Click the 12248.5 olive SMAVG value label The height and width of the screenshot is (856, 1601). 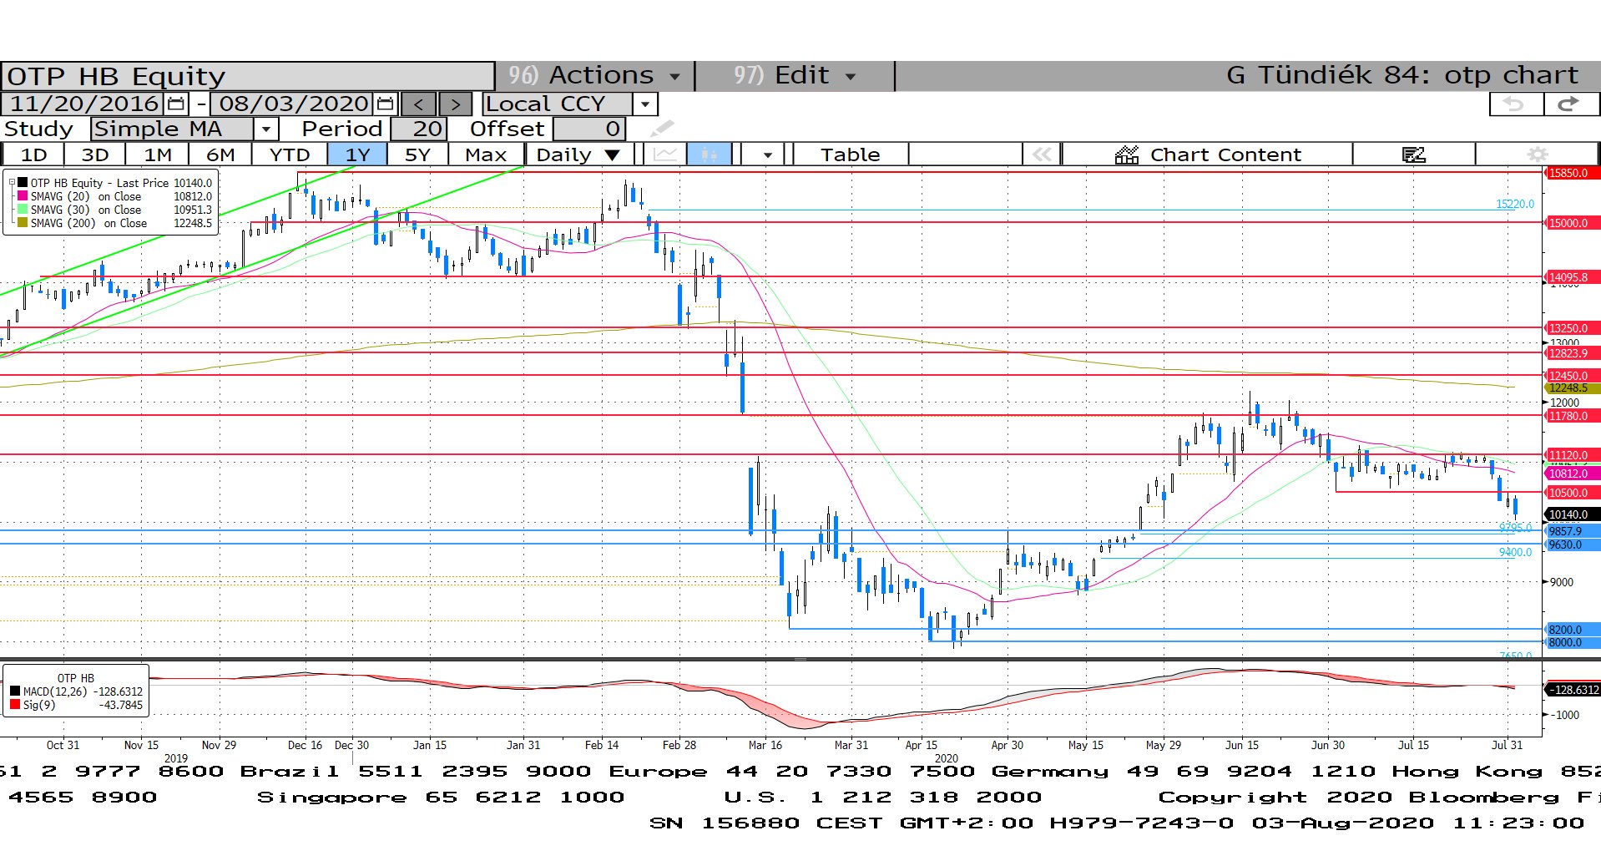[x=1573, y=388]
